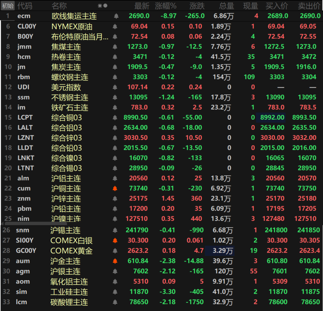The height and width of the screenshot is (311, 323).
Task: Click the bell icon in 布伦特原油当月 row
Action: 115,37
